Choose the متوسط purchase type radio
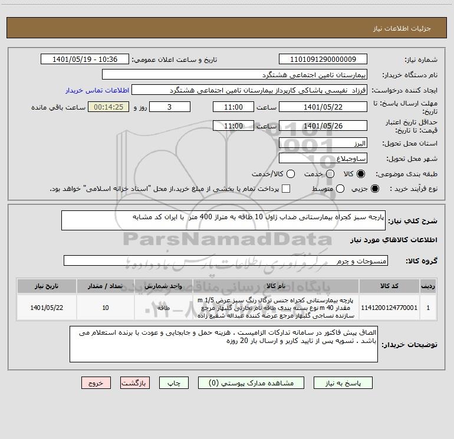The height and width of the screenshot is (439, 454). tap(340, 189)
